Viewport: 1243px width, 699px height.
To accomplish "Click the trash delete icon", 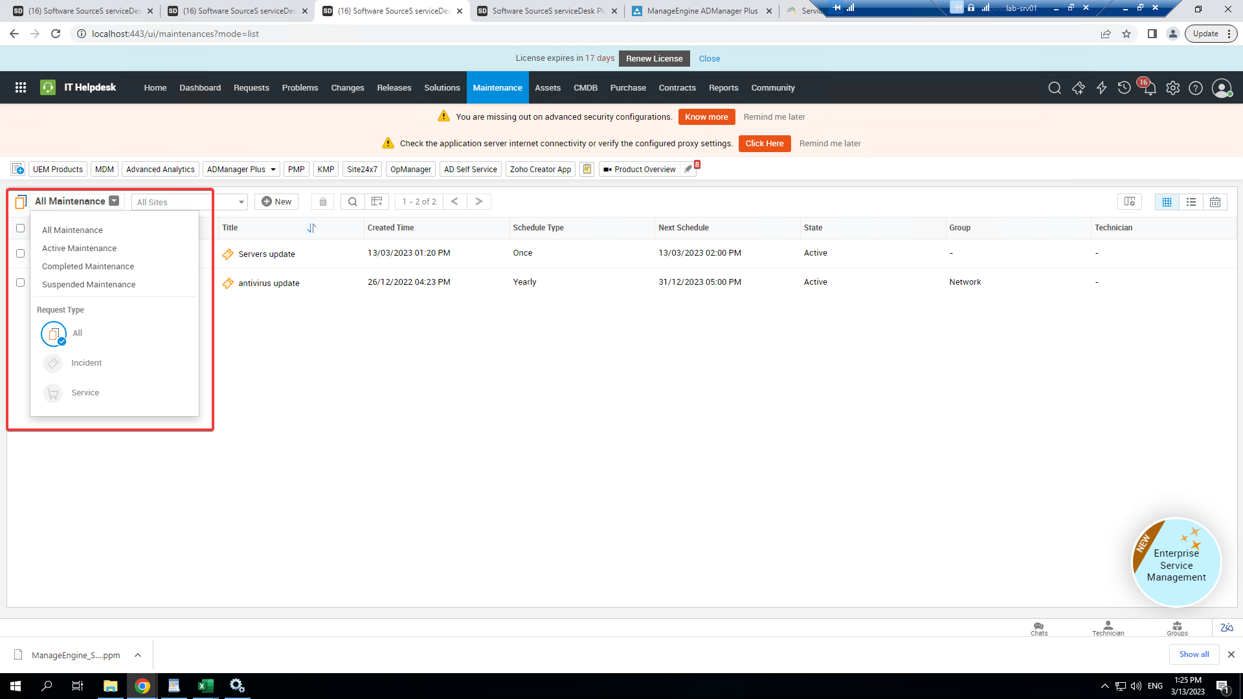I will [323, 202].
